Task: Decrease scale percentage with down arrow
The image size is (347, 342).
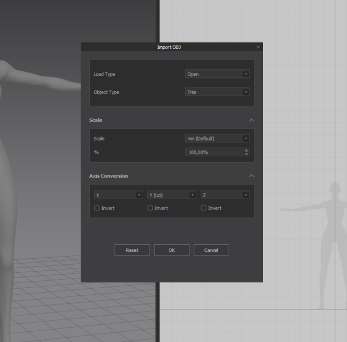Action: 246,155
